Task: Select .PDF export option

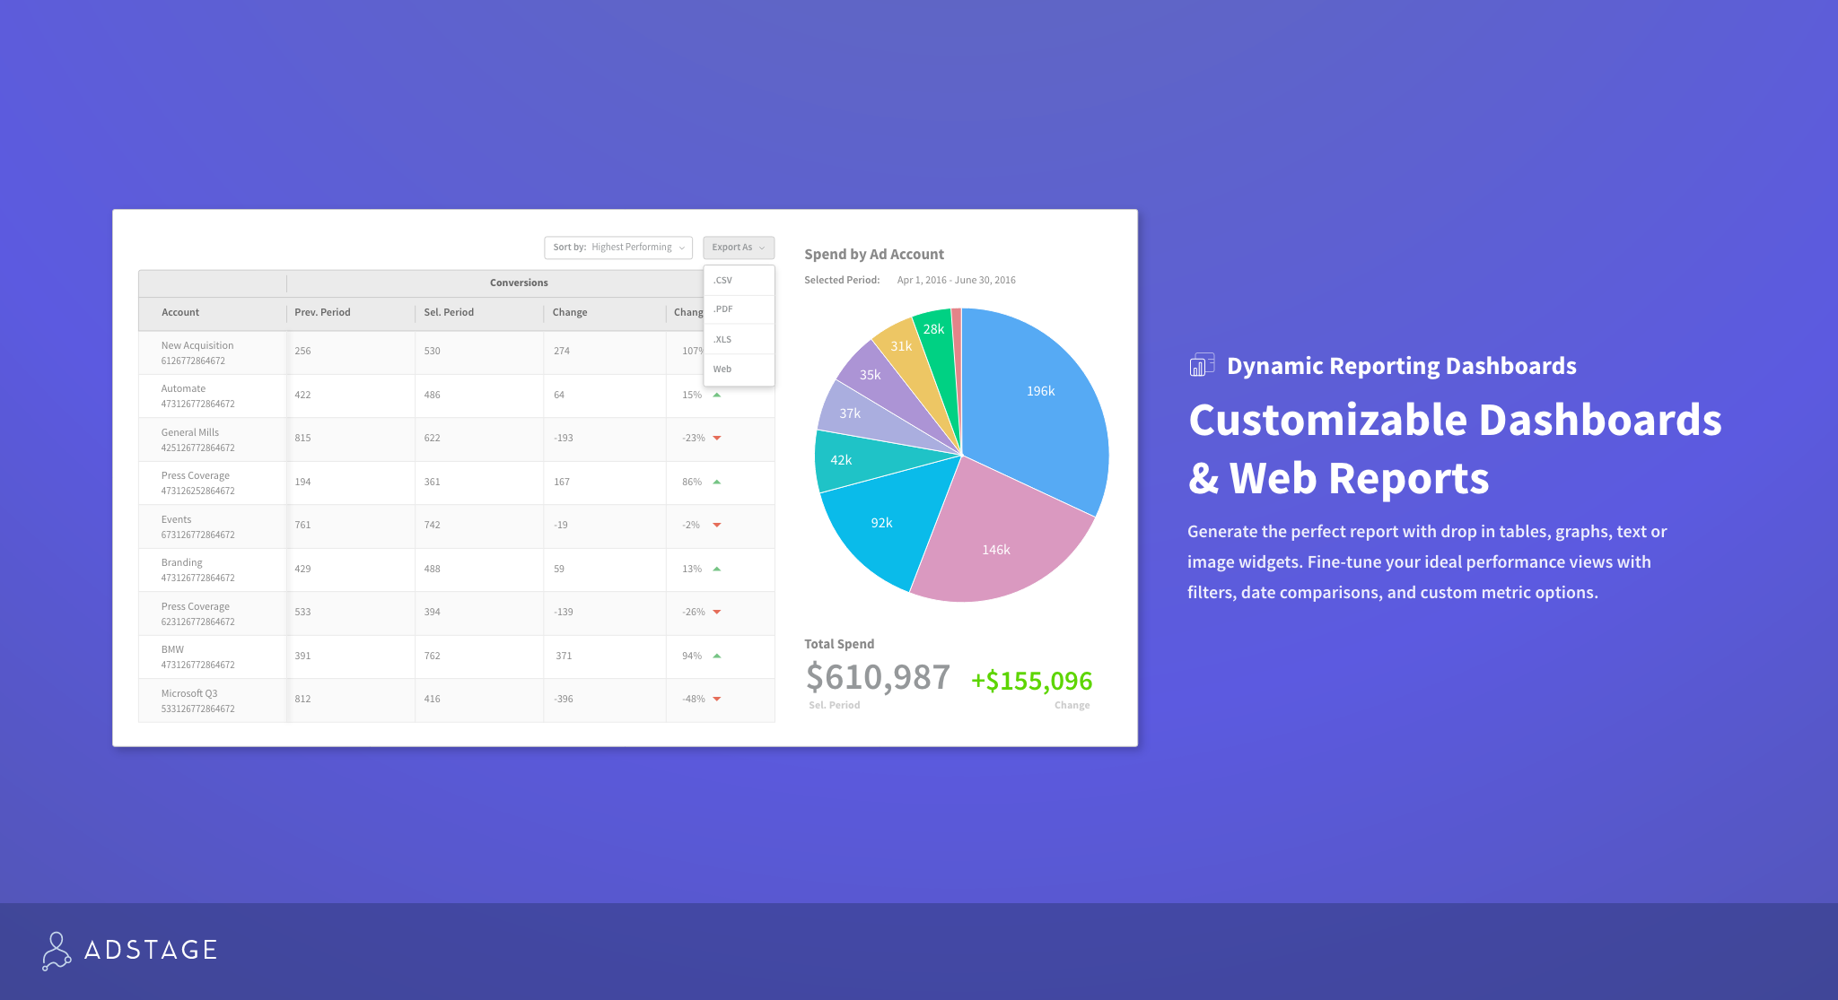Action: tap(723, 309)
